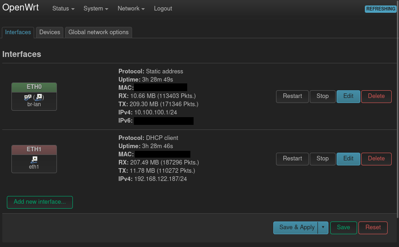Image resolution: width=399 pixels, height=247 pixels.
Task: Click ETH1 RX 207.49 MB value
Action: tap(164, 162)
